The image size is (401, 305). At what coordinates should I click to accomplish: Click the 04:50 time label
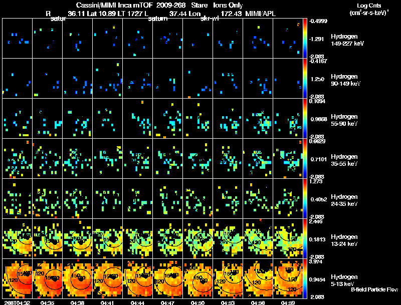click(197, 303)
